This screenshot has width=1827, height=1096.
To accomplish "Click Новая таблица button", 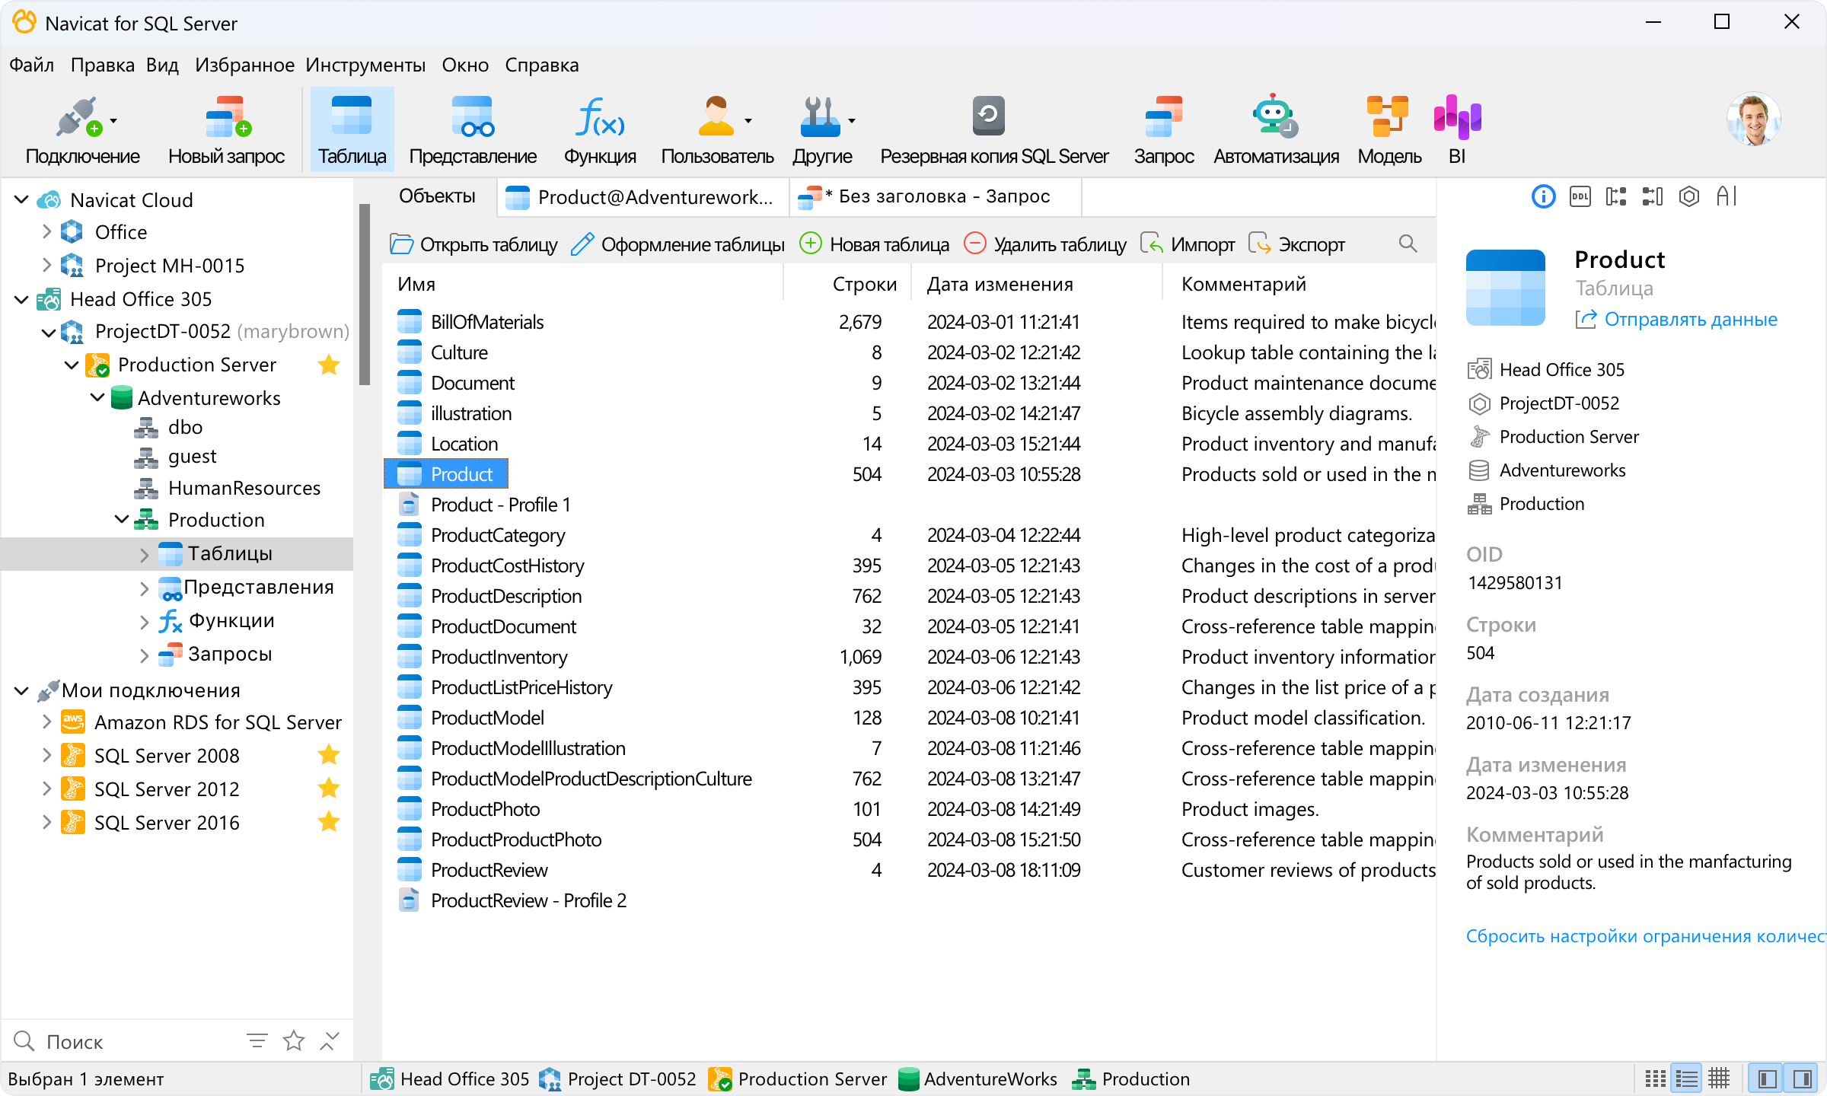I will 874,244.
